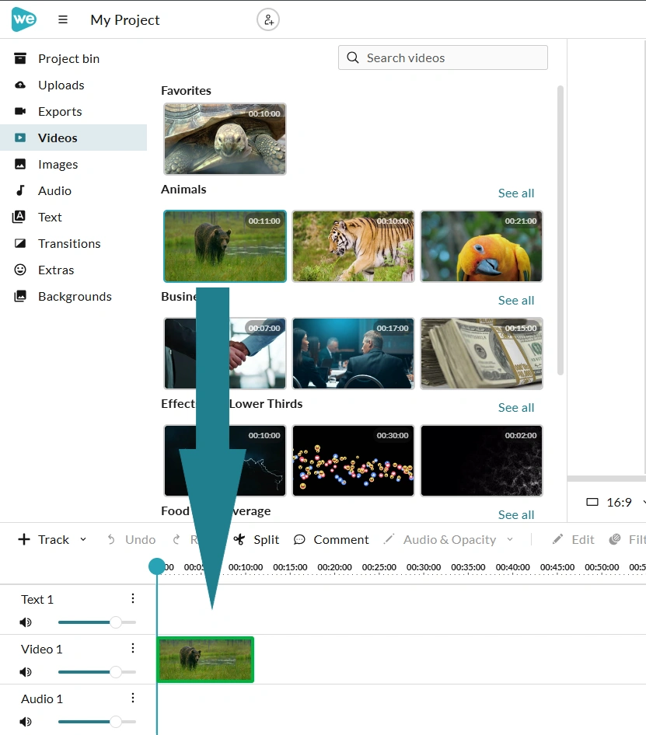Click the video library scrollbar
The width and height of the screenshot is (646, 735).
click(x=560, y=230)
